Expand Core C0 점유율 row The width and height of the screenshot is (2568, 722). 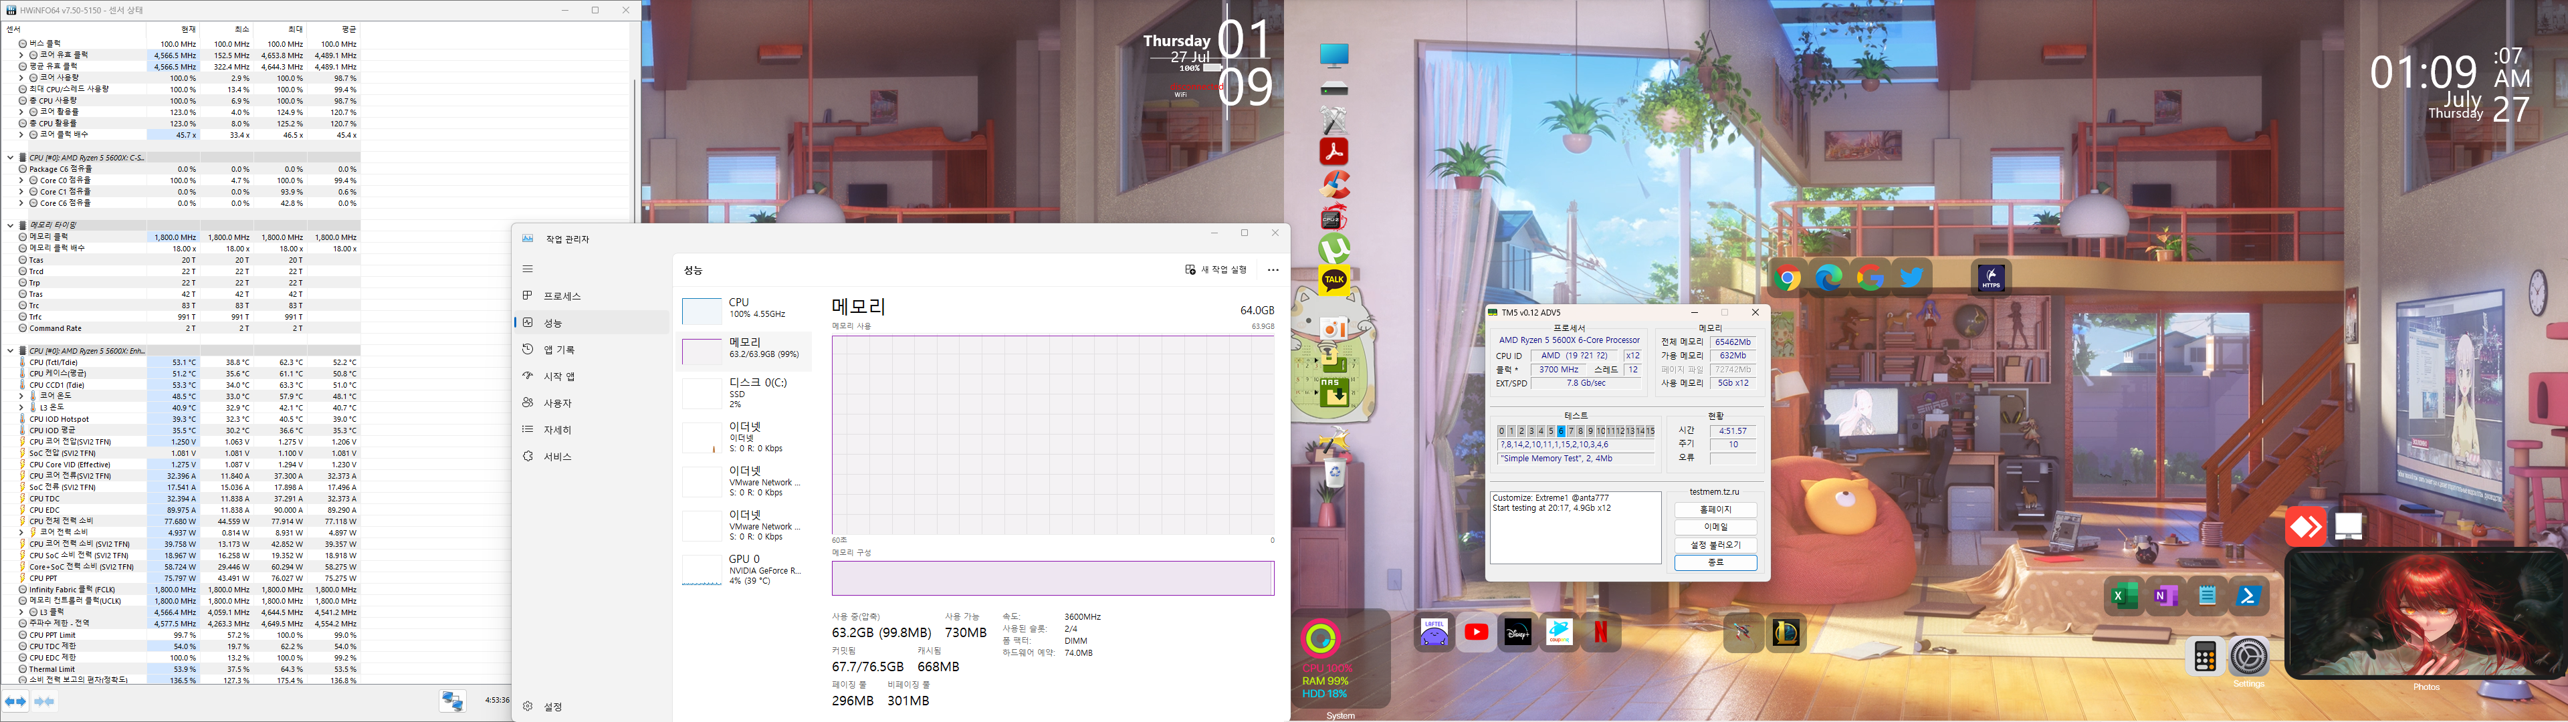pos(21,180)
